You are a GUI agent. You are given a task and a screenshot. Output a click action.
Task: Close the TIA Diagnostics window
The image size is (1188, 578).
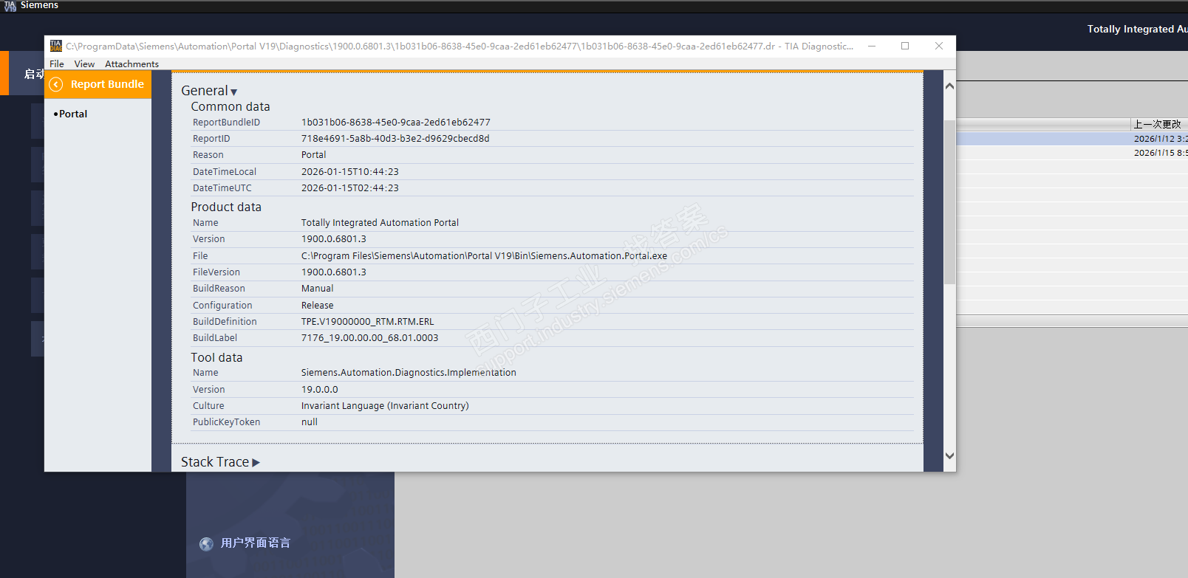939,46
